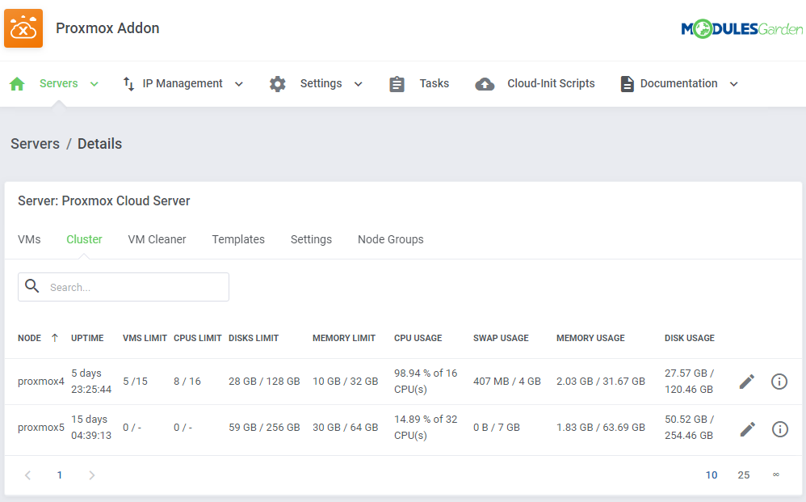Click the proxmox5 node name
This screenshot has width=806, height=502.
point(41,428)
